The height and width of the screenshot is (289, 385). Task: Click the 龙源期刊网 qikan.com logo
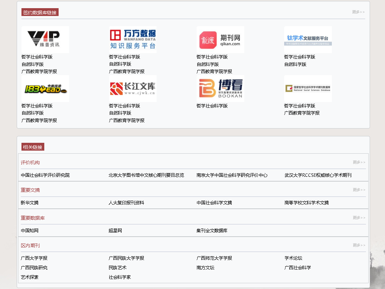point(220,39)
